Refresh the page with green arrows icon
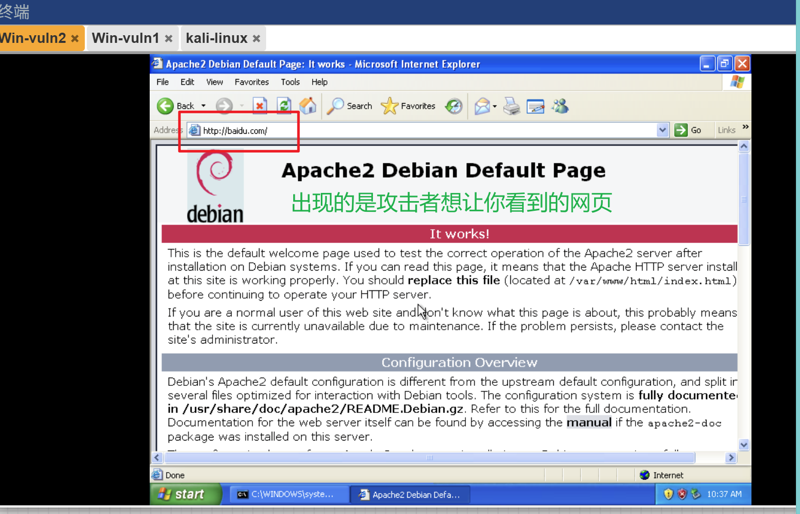Viewport: 800px width, 514px height. (284, 106)
